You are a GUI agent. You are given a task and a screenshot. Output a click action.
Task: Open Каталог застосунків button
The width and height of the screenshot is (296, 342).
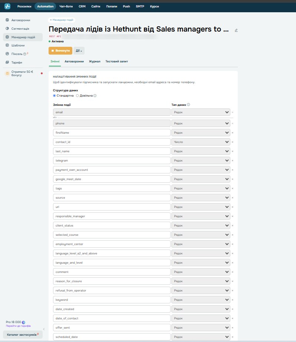point(23,334)
